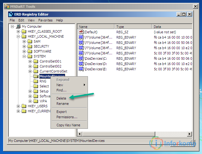The image size is (202, 154).
Task: Minimize the ERD Registry Editor window
Action: (x=179, y=14)
